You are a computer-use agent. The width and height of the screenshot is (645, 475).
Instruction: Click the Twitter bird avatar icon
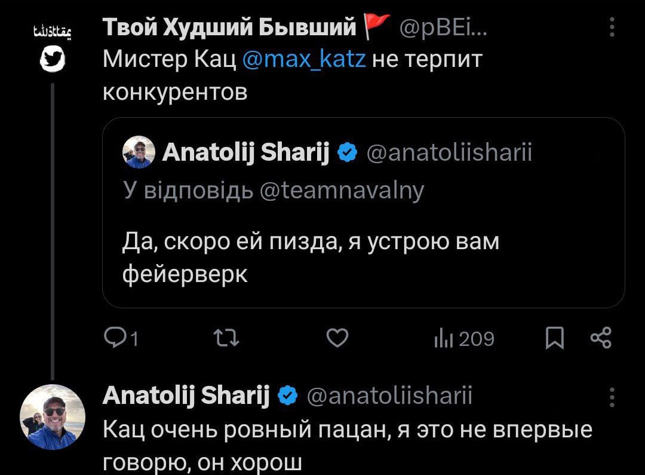click(x=53, y=60)
